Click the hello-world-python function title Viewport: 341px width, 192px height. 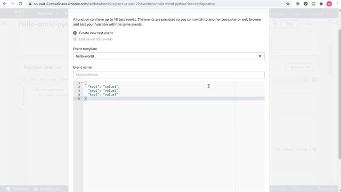click(43, 24)
